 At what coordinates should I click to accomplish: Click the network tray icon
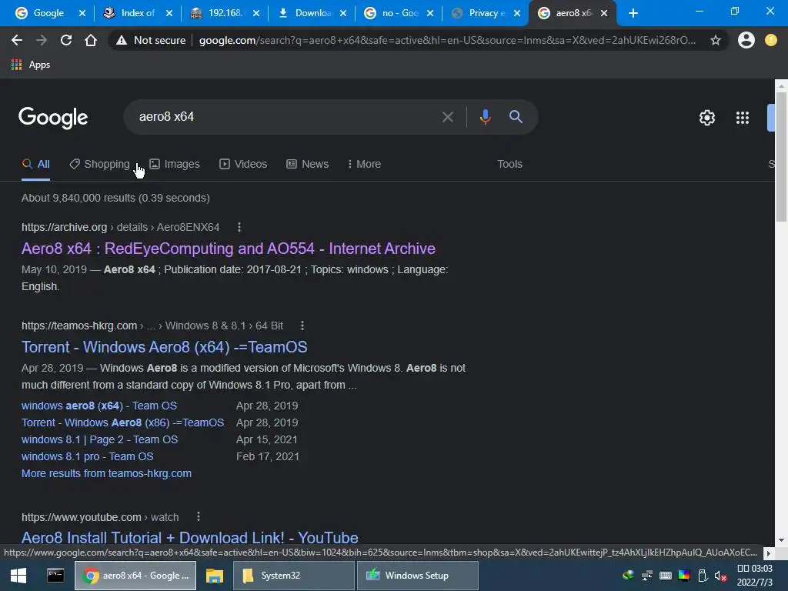point(646,576)
